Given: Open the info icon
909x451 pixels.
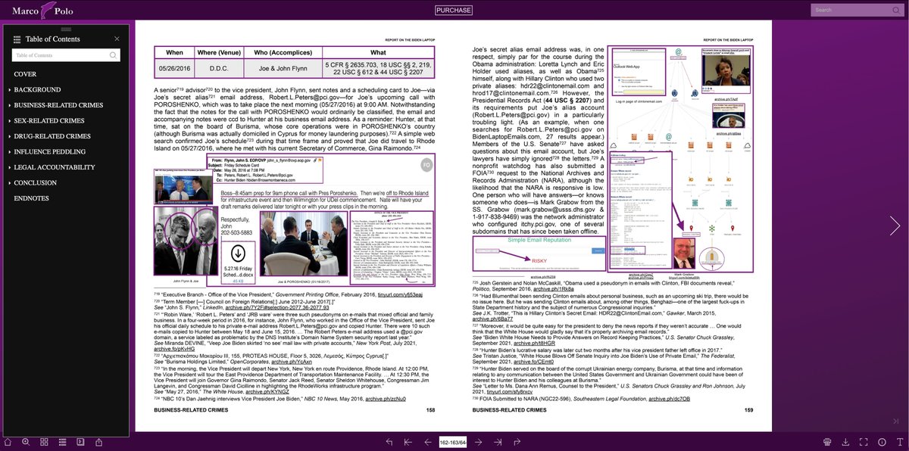Looking at the screenshot, I should 882,441.
